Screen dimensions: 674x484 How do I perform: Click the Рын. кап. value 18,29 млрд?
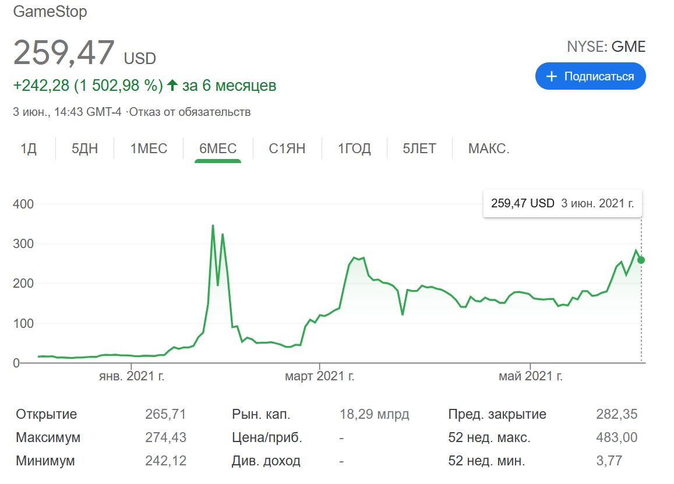click(374, 415)
